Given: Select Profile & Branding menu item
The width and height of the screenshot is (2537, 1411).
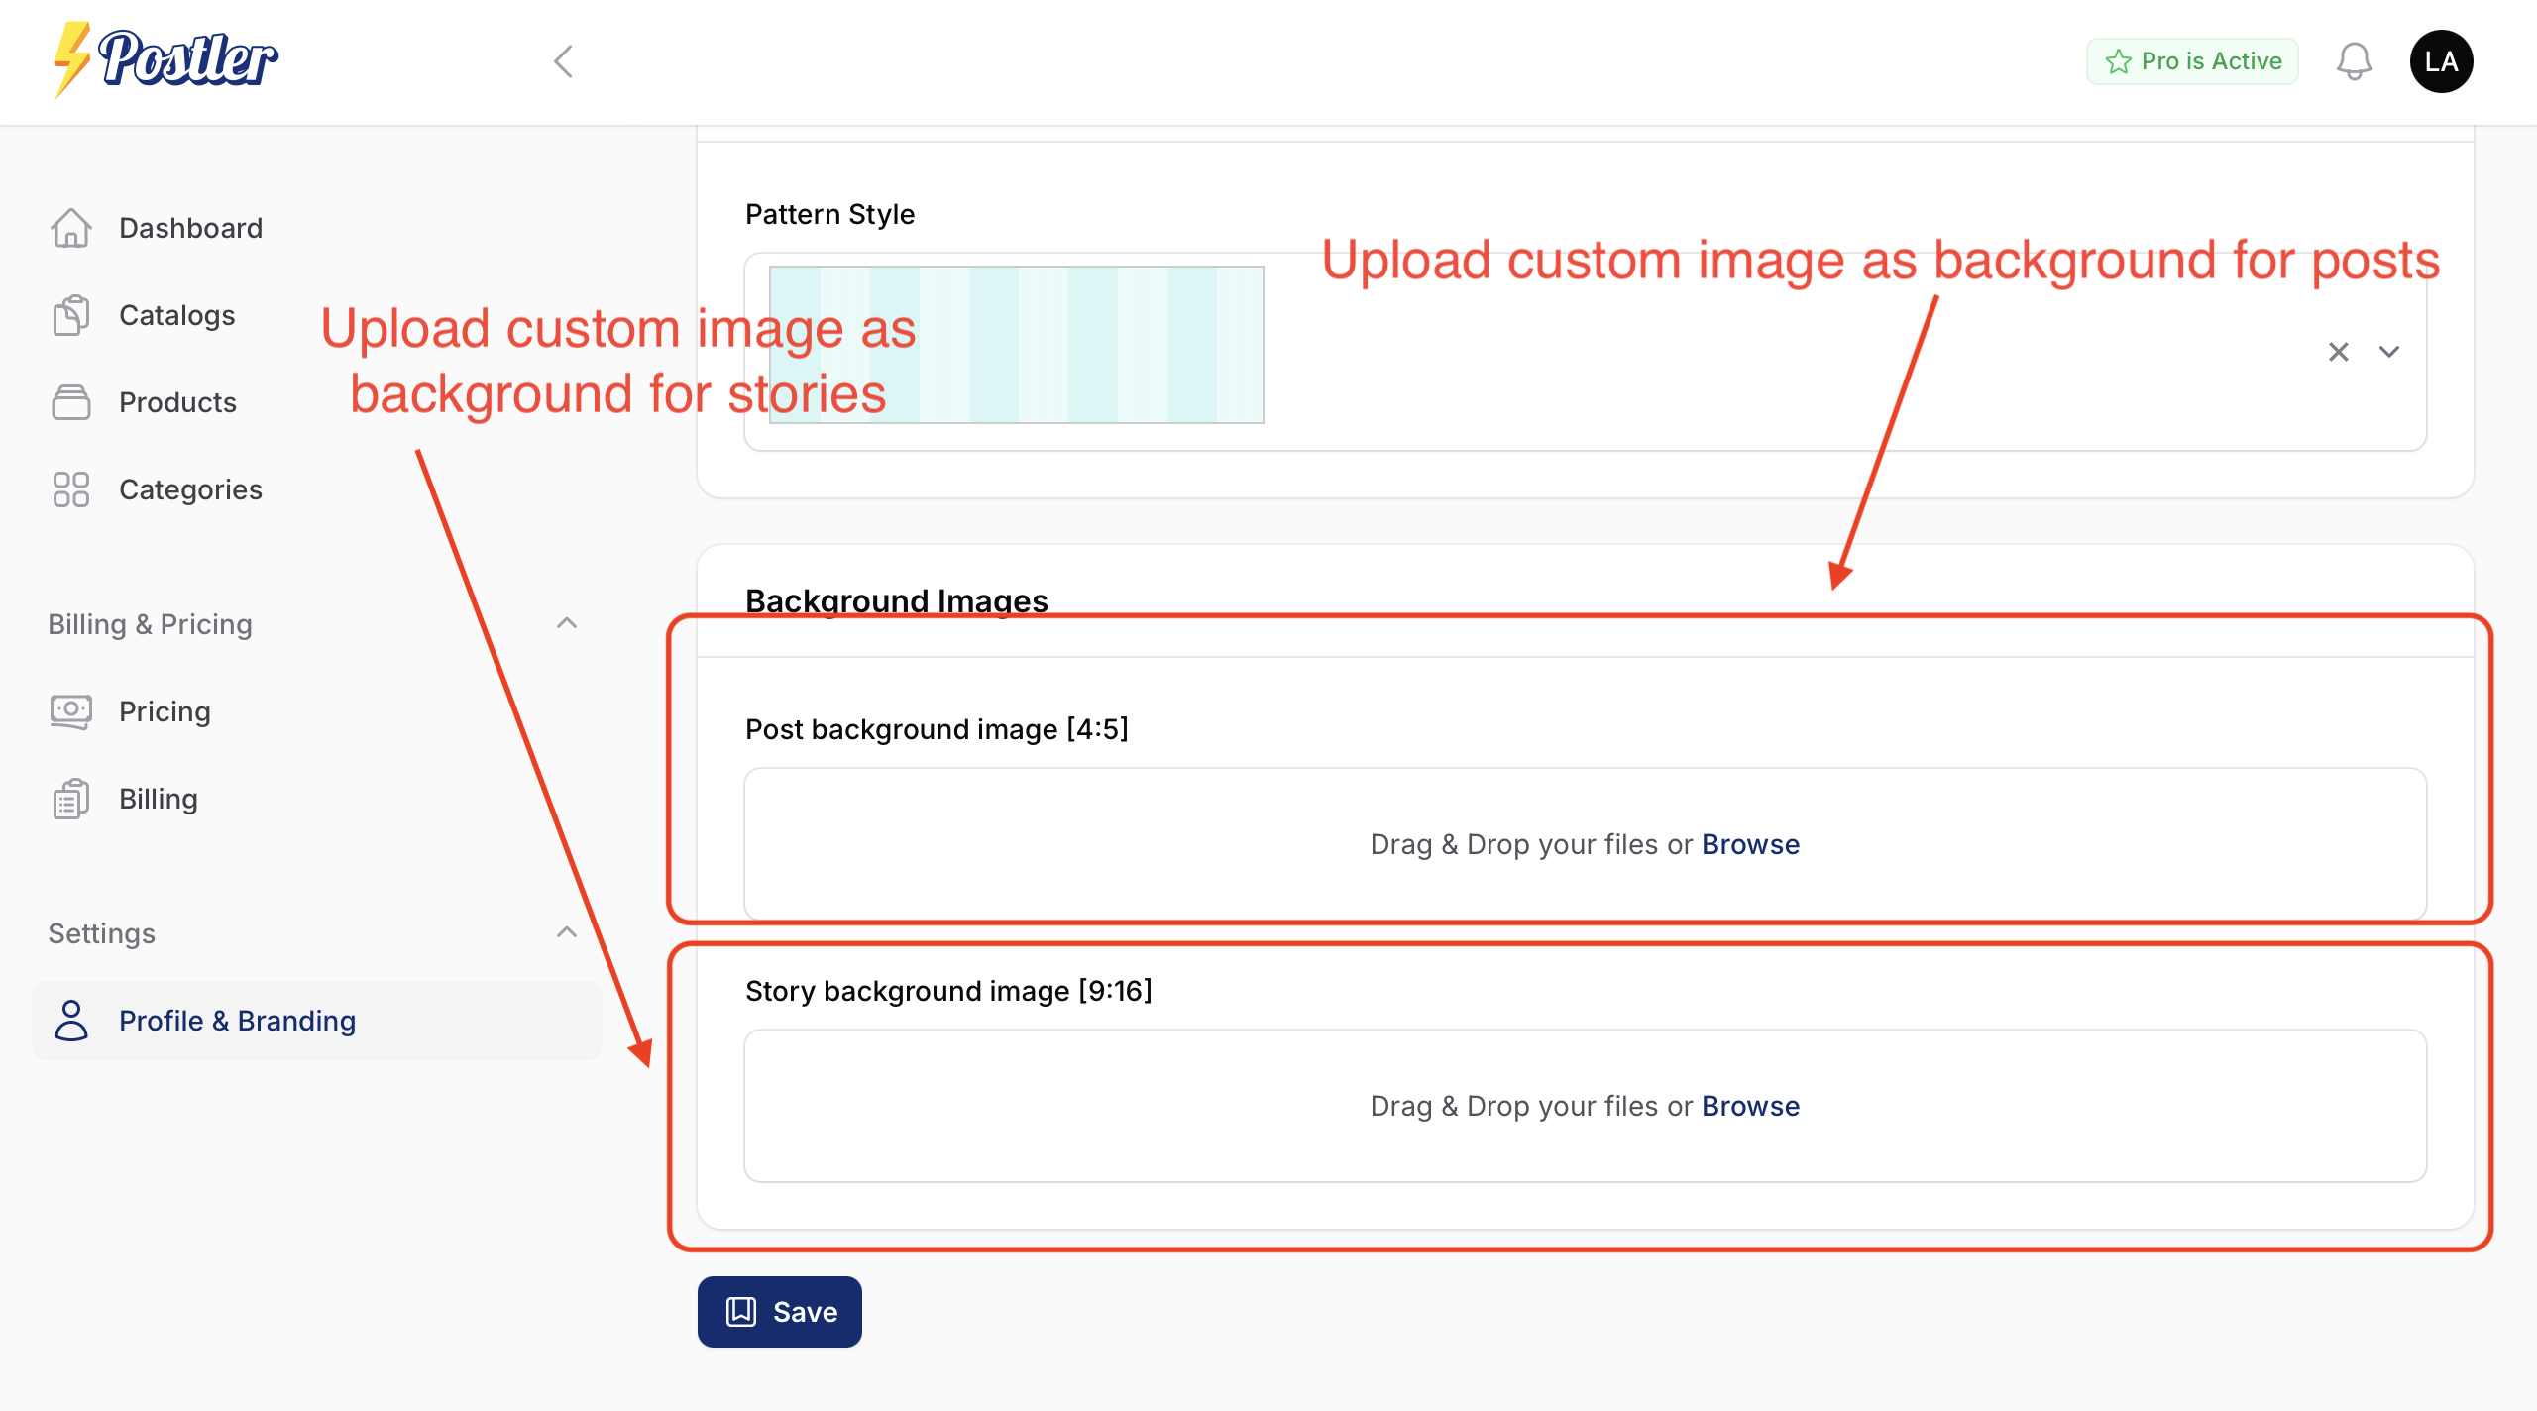Looking at the screenshot, I should pyautogui.click(x=237, y=1021).
